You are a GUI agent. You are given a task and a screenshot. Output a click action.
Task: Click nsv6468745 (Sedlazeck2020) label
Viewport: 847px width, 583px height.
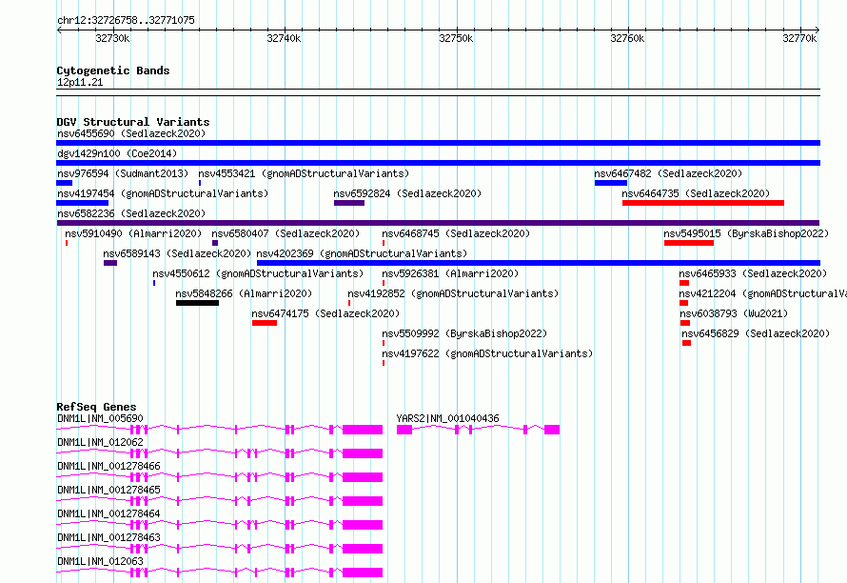click(456, 233)
